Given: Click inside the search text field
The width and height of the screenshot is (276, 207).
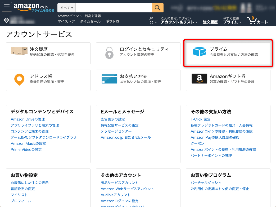Looking at the screenshot, I should pos(114,8).
